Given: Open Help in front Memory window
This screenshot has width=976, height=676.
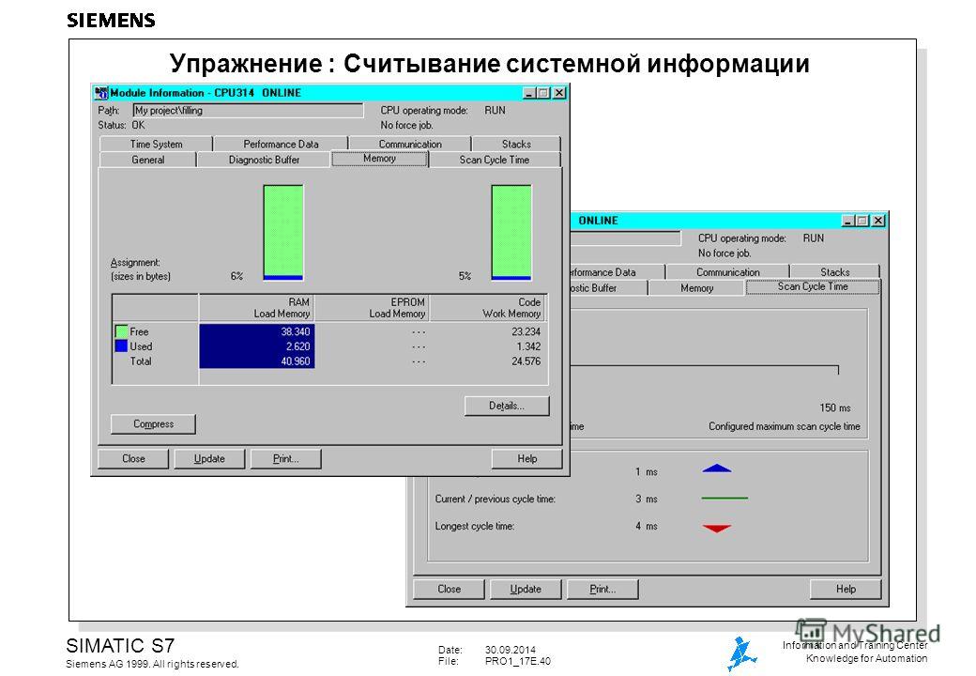Looking at the screenshot, I should point(526,459).
